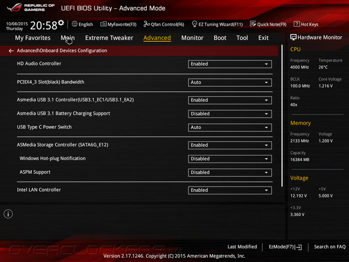Click Core Voltage value 1.216 V

click(325, 86)
